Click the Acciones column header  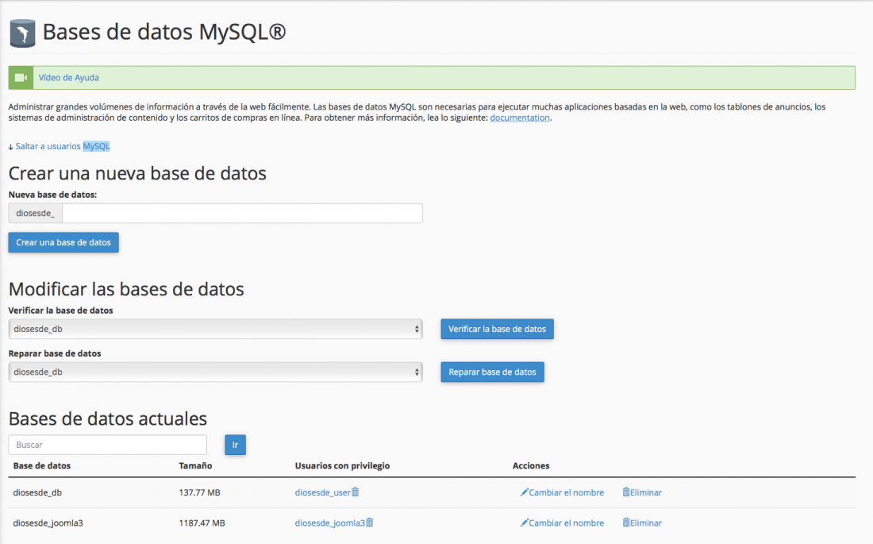531,465
